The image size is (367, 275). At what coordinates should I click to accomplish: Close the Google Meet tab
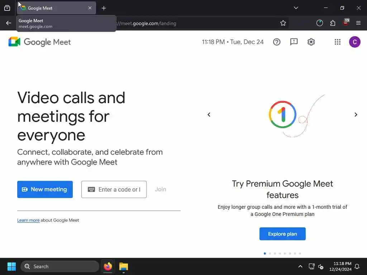click(90, 8)
